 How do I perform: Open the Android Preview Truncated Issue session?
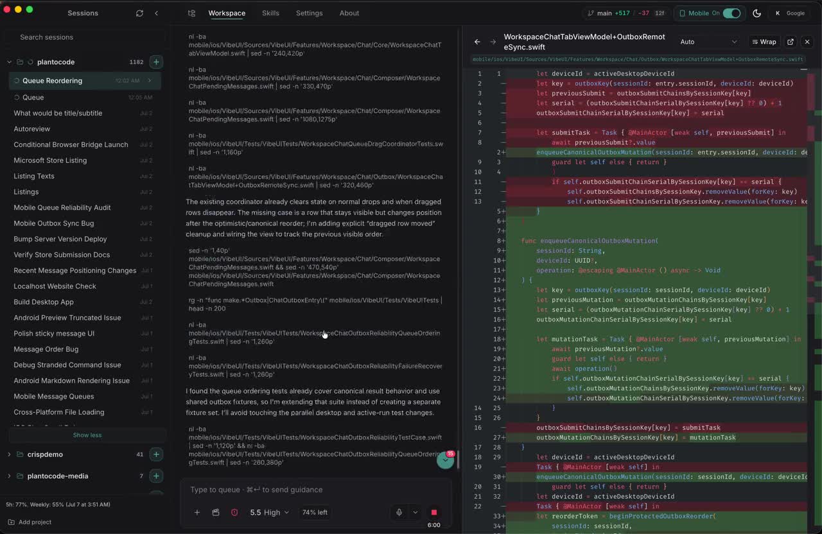point(84,318)
